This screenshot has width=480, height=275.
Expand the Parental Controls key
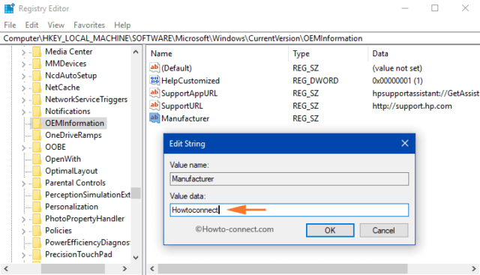click(23, 184)
